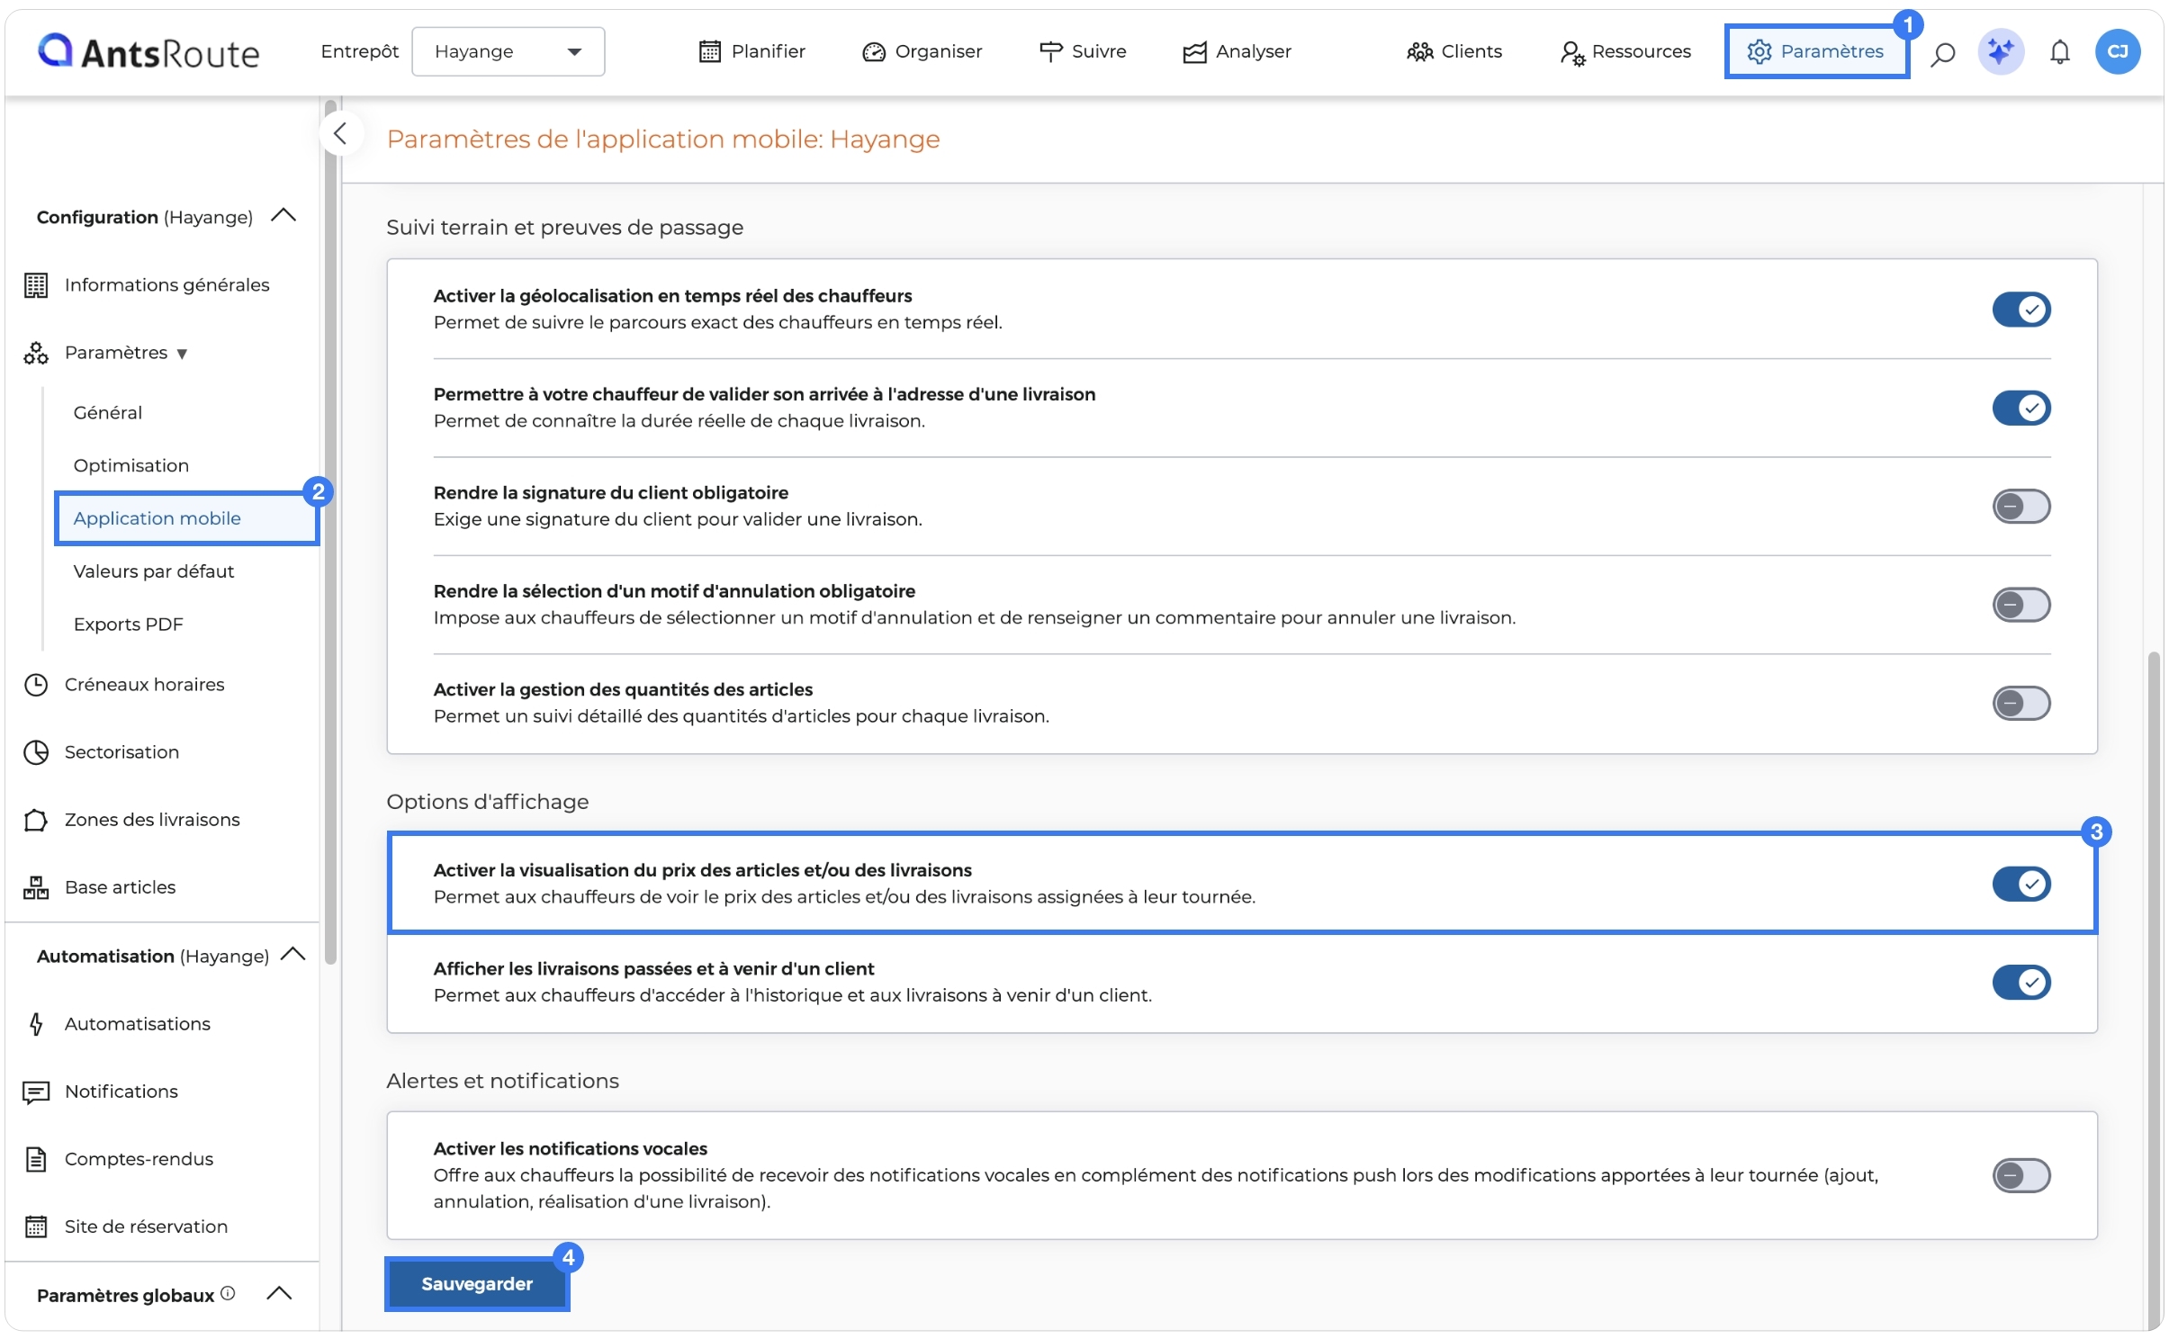Click the Comptes-rendus document icon
This screenshot has height=1339, width=2169.
pyautogui.click(x=36, y=1159)
